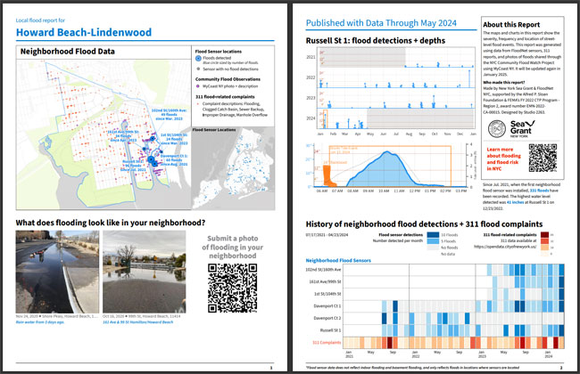Screen dimensions: 580x374
Task: Click the '161st Ave/99th St' heatmap row label
Action: (325, 281)
